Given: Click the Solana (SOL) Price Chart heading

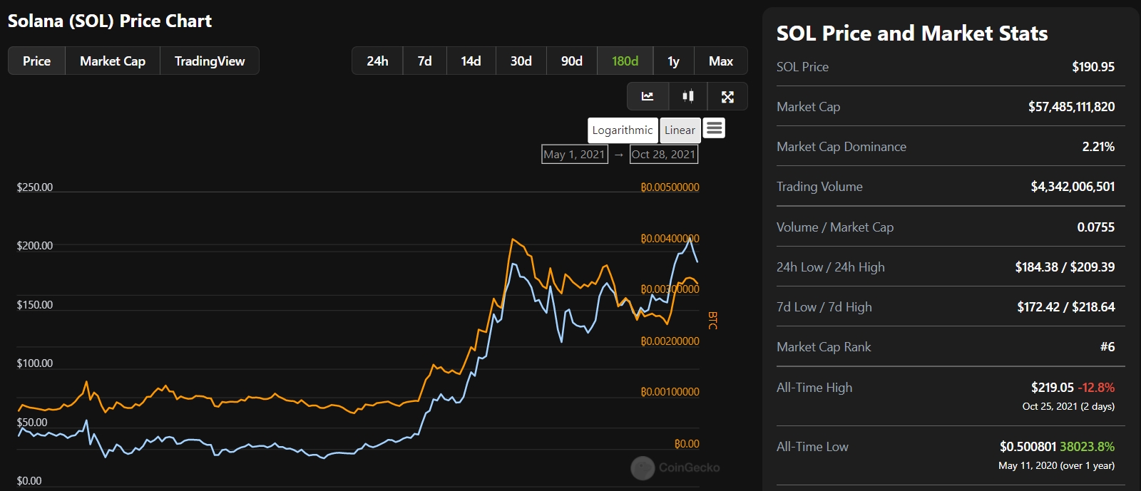Looking at the screenshot, I should [110, 21].
